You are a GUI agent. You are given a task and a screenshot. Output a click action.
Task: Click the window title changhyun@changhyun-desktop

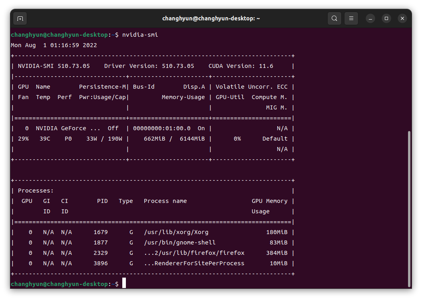tap(211, 18)
